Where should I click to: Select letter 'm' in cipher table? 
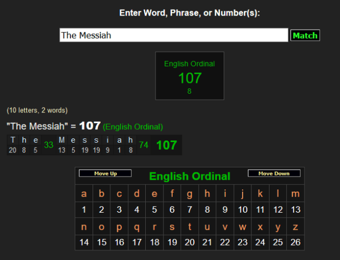click(295, 194)
